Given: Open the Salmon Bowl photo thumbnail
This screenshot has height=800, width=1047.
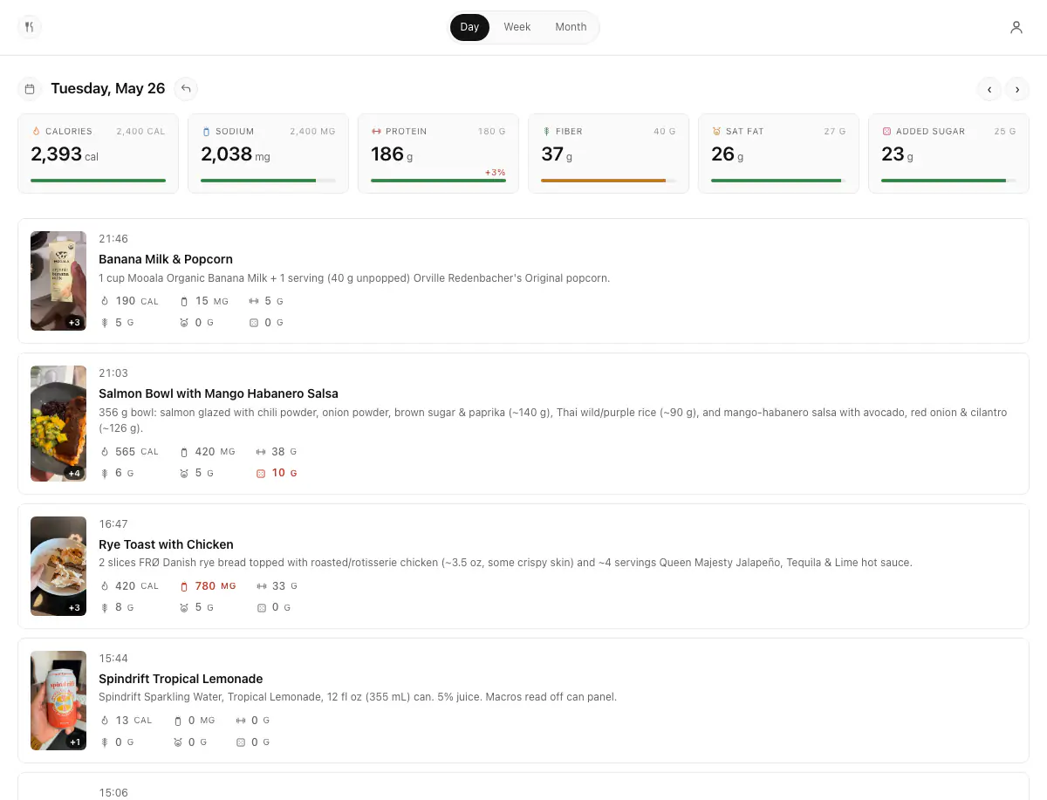Looking at the screenshot, I should 58,423.
